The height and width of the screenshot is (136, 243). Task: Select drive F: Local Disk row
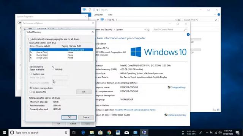(61, 58)
